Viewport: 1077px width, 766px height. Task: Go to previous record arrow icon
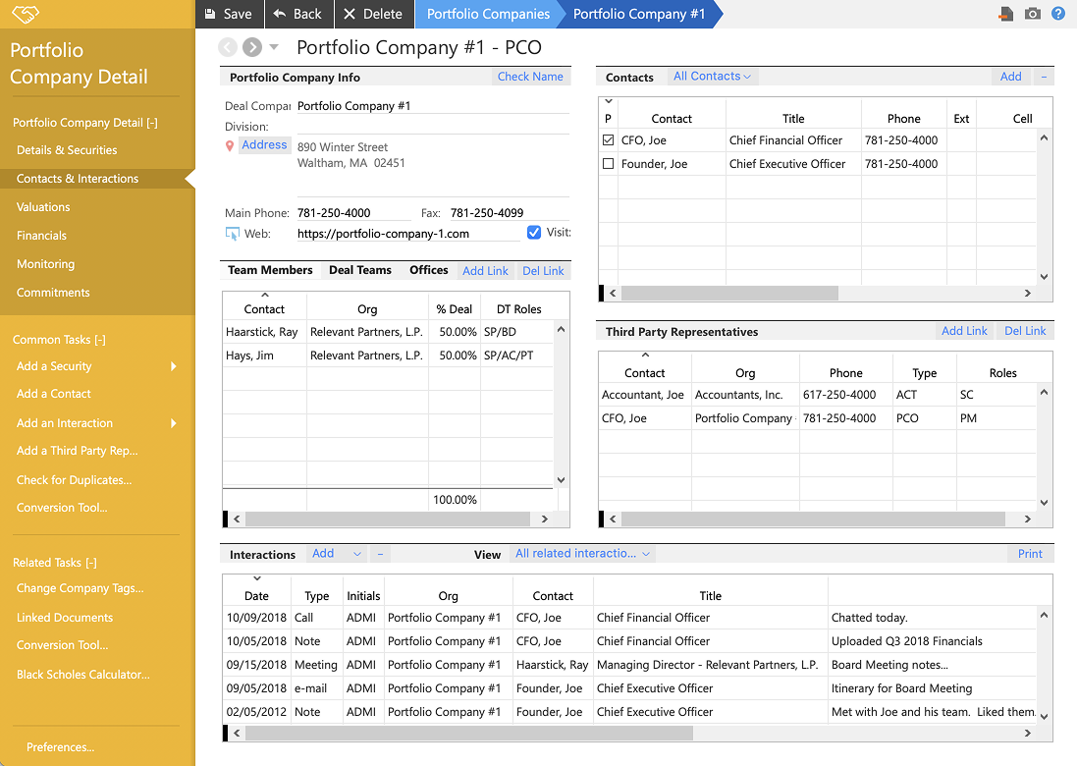pos(228,47)
